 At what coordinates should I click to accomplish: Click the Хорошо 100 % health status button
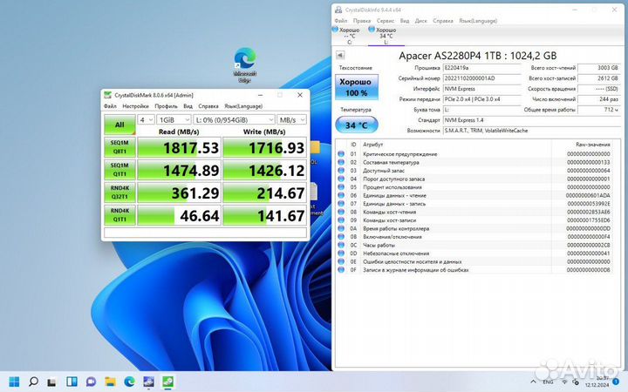(357, 87)
